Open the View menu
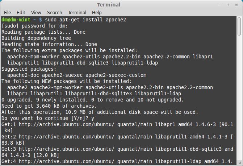243x166 pixels. (x=36, y=12)
